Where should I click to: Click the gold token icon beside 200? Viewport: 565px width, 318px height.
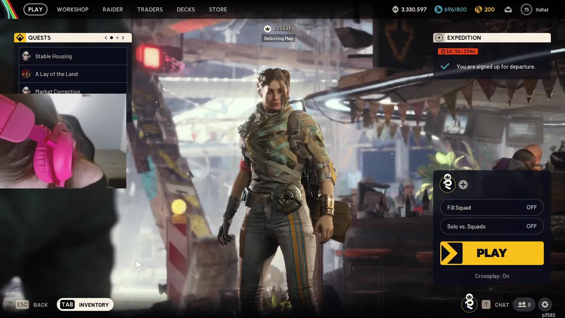coord(478,9)
